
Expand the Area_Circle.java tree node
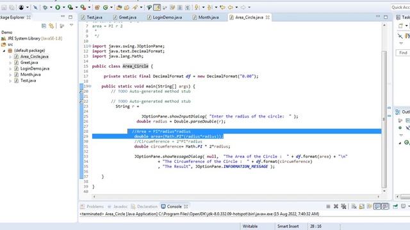10,57
